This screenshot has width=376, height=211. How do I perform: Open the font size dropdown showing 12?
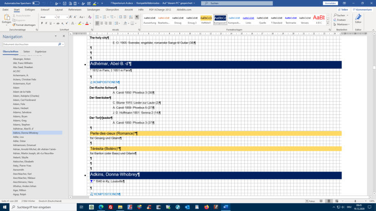[62, 17]
